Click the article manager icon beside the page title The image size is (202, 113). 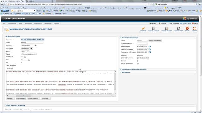pyautogui.click(x=6, y=29)
